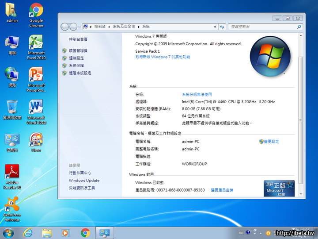This screenshot has height=239, width=318.
Task: Click the 變更產品金鑰 change product key link
Action: point(222,190)
